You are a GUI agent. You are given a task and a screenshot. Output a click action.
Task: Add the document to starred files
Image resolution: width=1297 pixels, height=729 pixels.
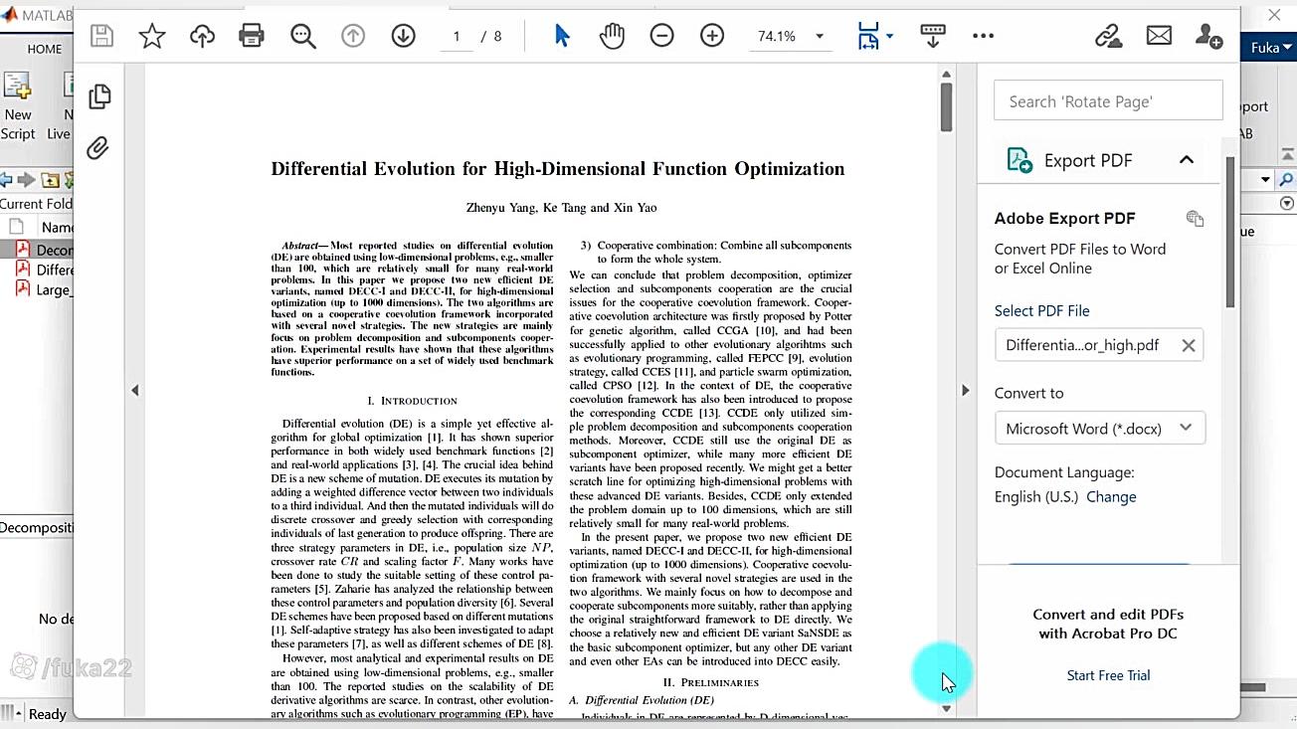tap(152, 37)
